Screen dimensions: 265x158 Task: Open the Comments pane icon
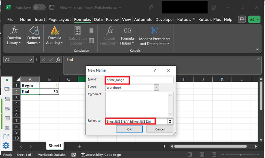point(242,19)
